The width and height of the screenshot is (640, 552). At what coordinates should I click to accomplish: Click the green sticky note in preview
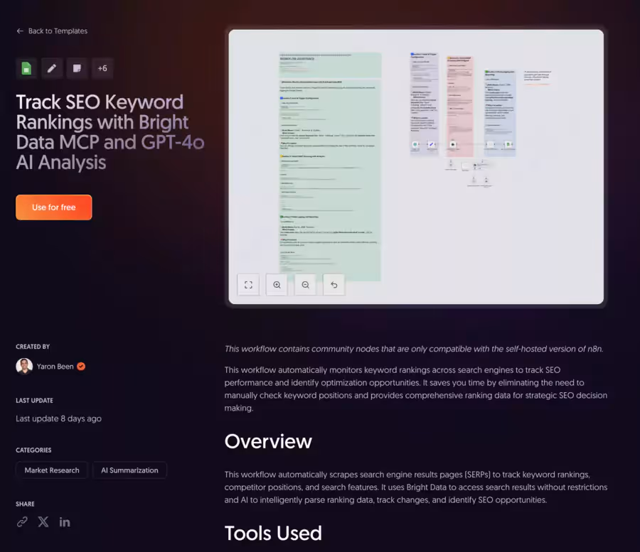pos(330,167)
